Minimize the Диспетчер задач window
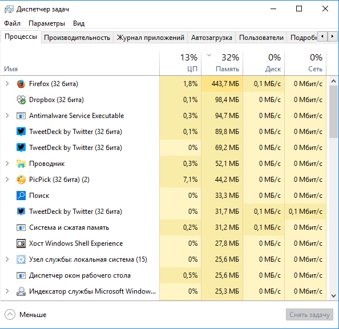The image size is (339, 329). tap(273, 9)
